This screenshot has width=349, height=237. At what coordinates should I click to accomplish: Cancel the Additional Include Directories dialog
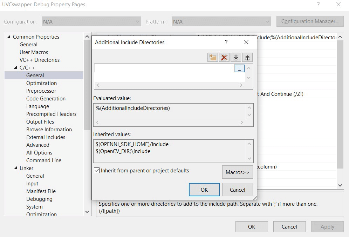tap(238, 190)
